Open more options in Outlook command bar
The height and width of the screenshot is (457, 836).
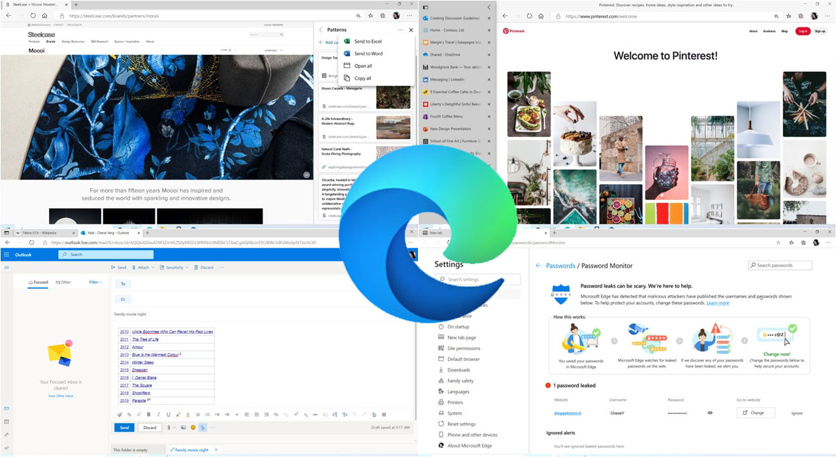coord(222,268)
